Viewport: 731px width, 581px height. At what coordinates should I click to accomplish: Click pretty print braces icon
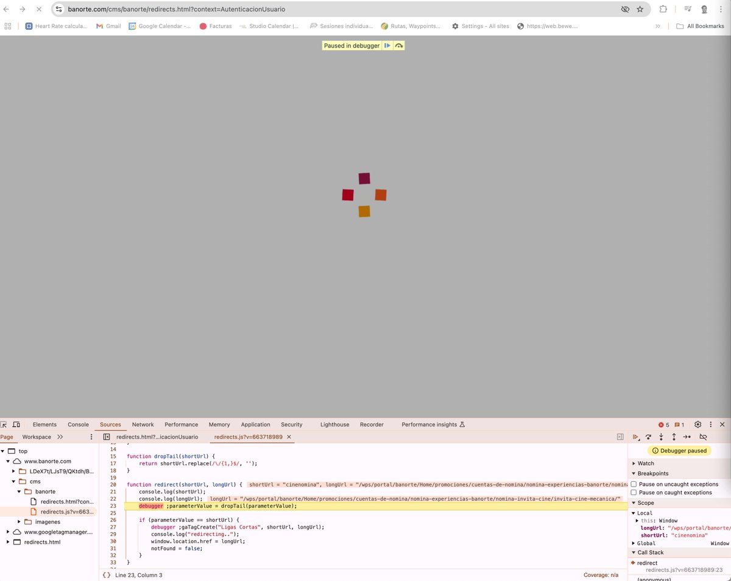[x=107, y=575]
